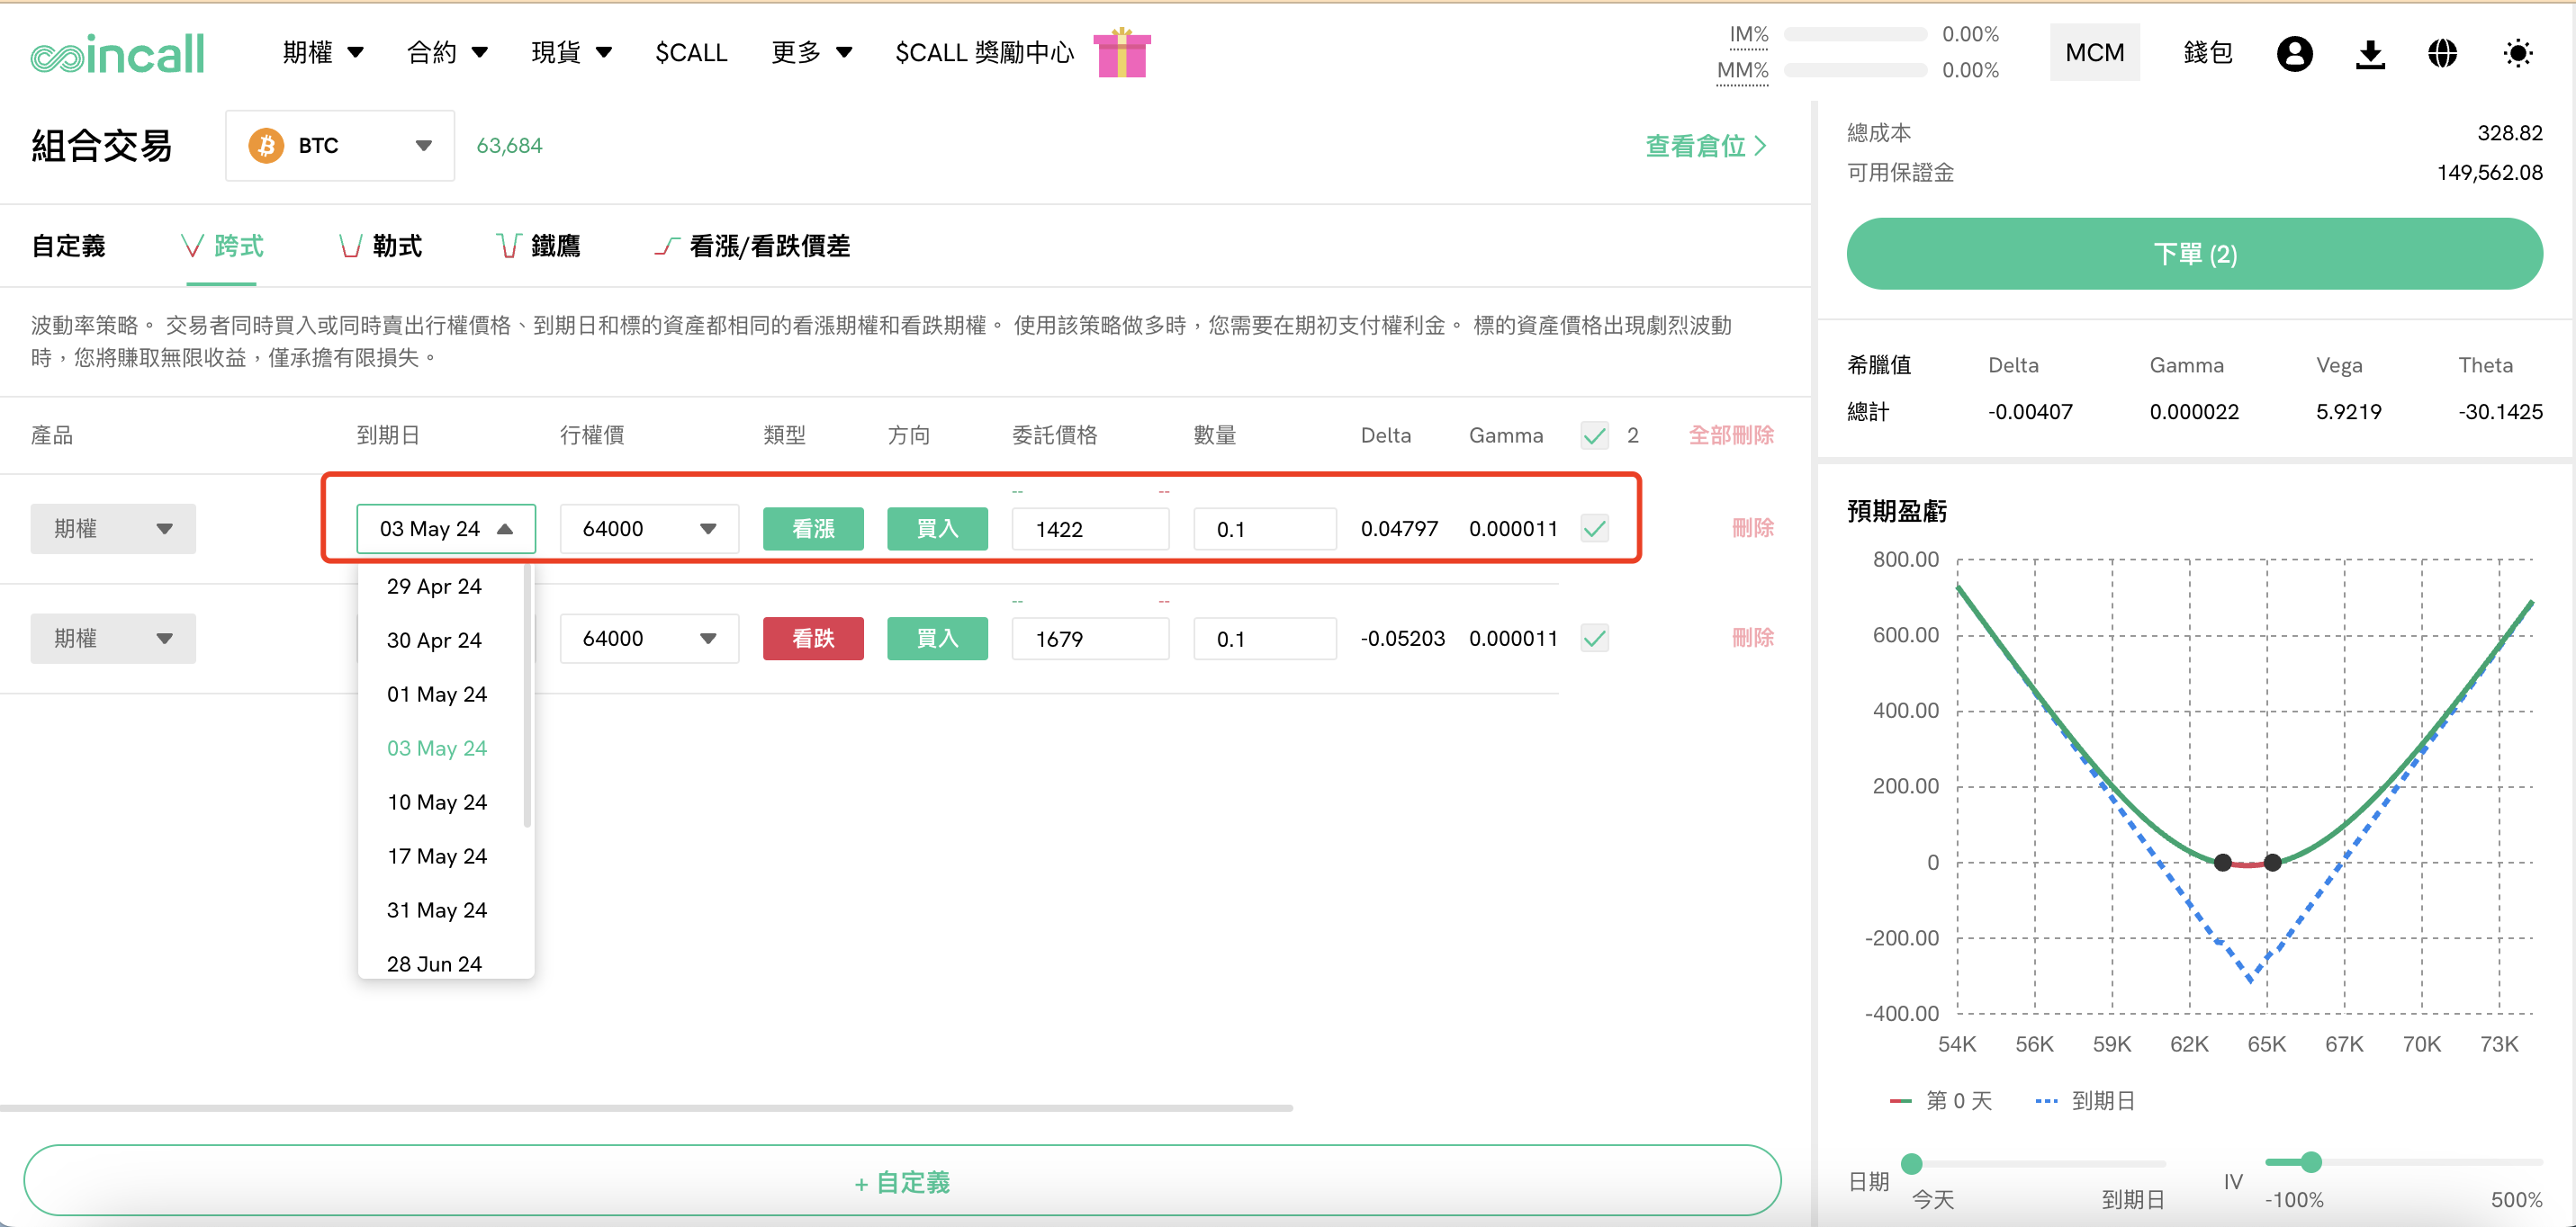Click the IM% margin label
This screenshot has height=1227, width=2576.
point(1748,35)
